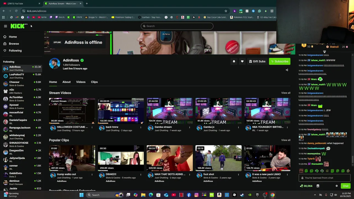Select LosPollosTV in the Following list

pyautogui.click(x=22, y=76)
